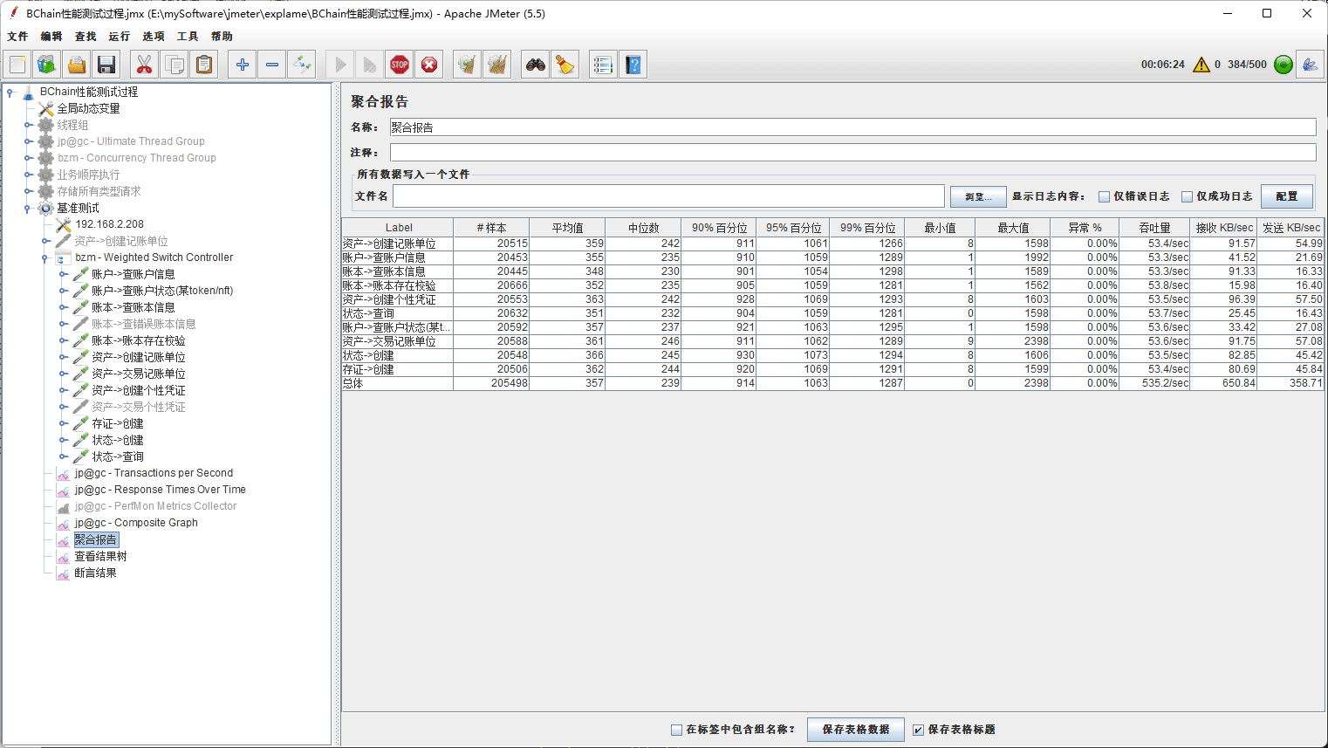Click the Clear All broom icon
1328x748 pixels.
tap(497, 65)
